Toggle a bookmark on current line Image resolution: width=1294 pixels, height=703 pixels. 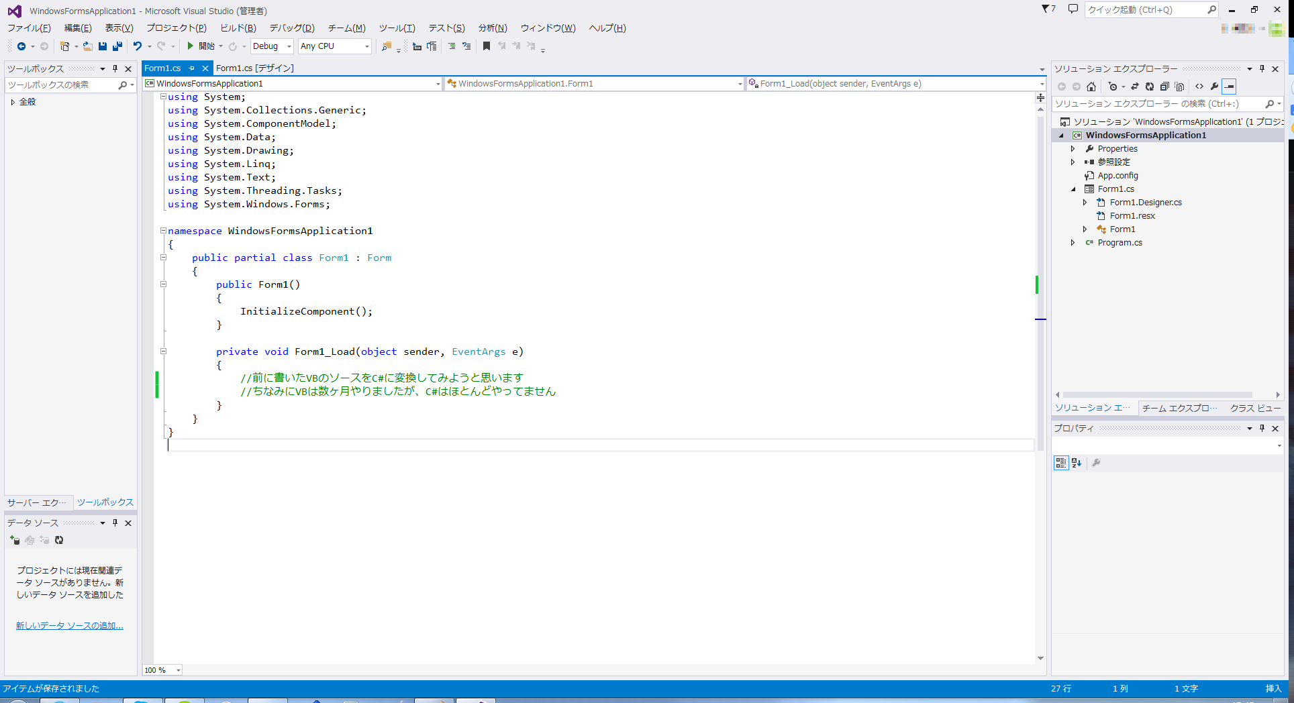pyautogui.click(x=487, y=46)
